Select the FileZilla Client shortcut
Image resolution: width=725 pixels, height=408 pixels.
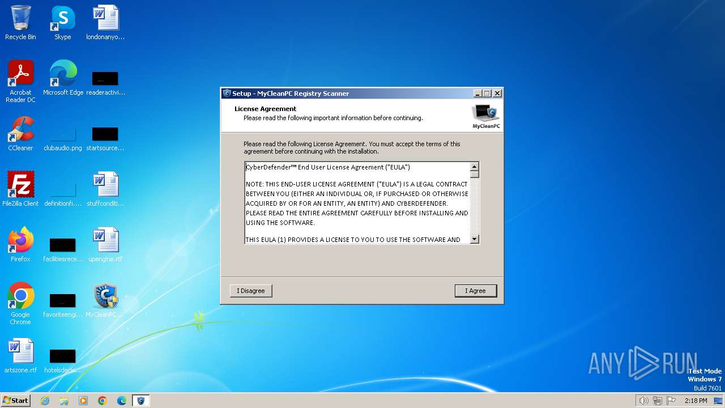click(x=20, y=189)
